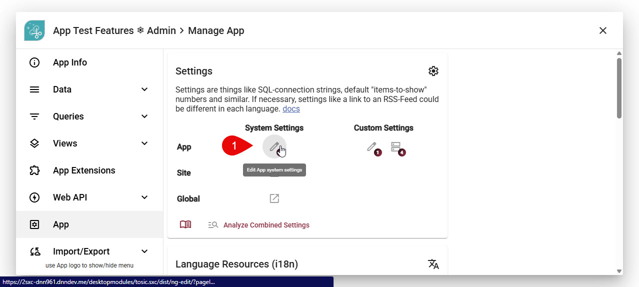Expand the Web API chevron
Screen dimensions: 639x287
click(144, 197)
